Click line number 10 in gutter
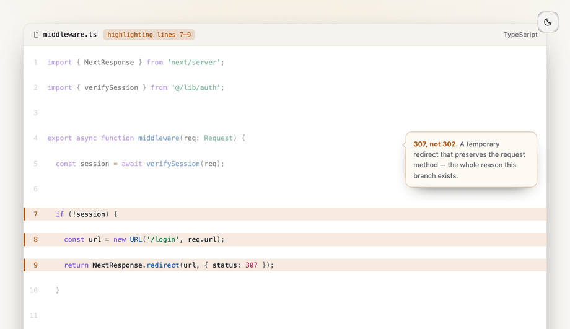This screenshot has width=570, height=329. (x=34, y=290)
